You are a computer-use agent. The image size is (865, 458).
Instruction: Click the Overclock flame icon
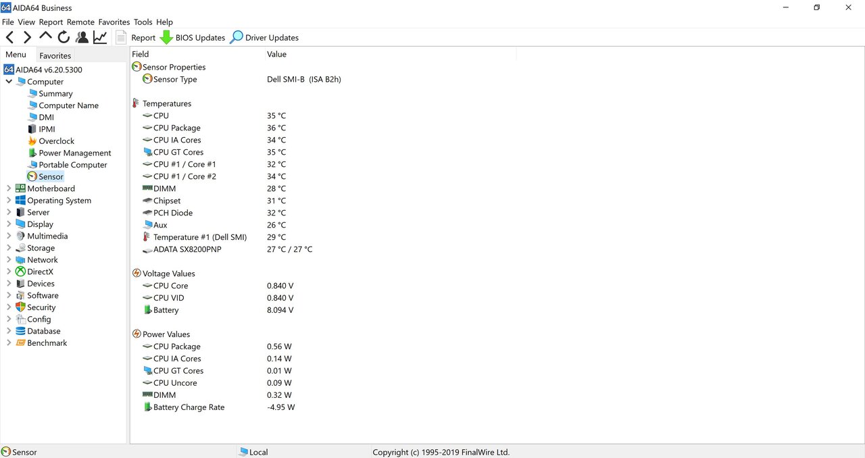[32, 141]
